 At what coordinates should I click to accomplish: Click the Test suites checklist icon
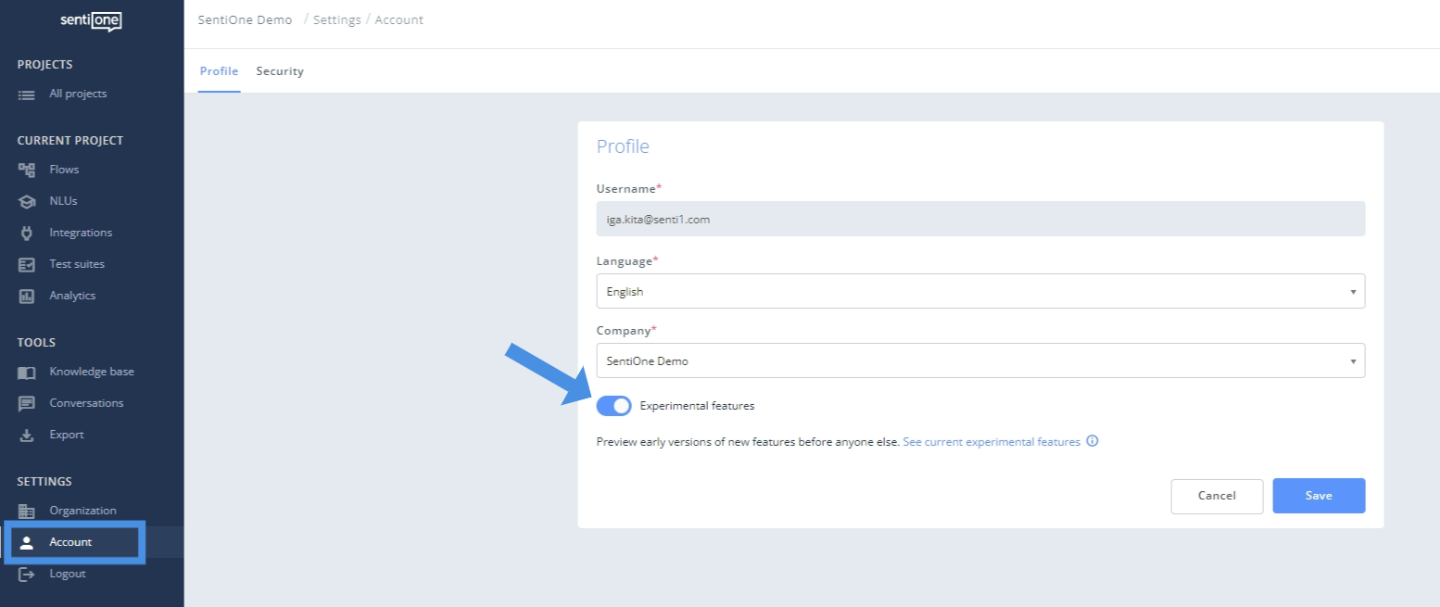click(27, 264)
